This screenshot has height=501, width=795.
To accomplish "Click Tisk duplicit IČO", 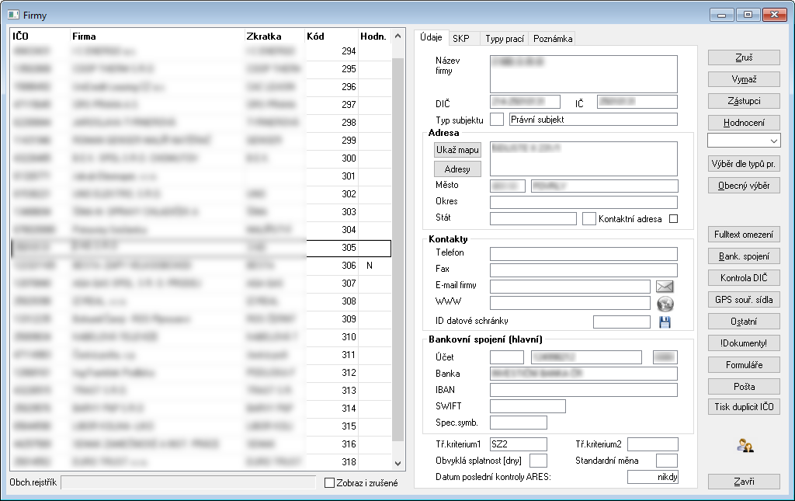I will click(x=744, y=407).
